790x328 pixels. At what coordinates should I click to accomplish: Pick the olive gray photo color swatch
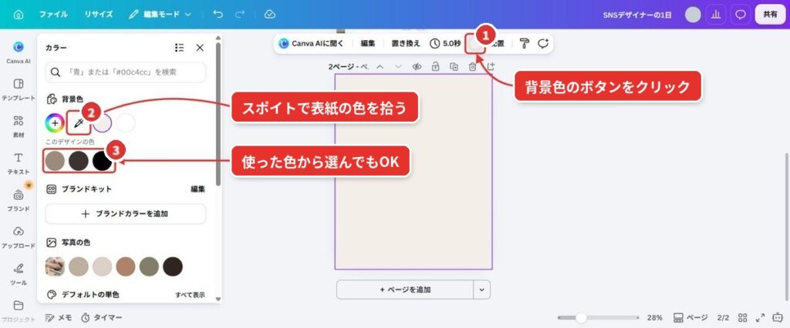pyautogui.click(x=149, y=266)
